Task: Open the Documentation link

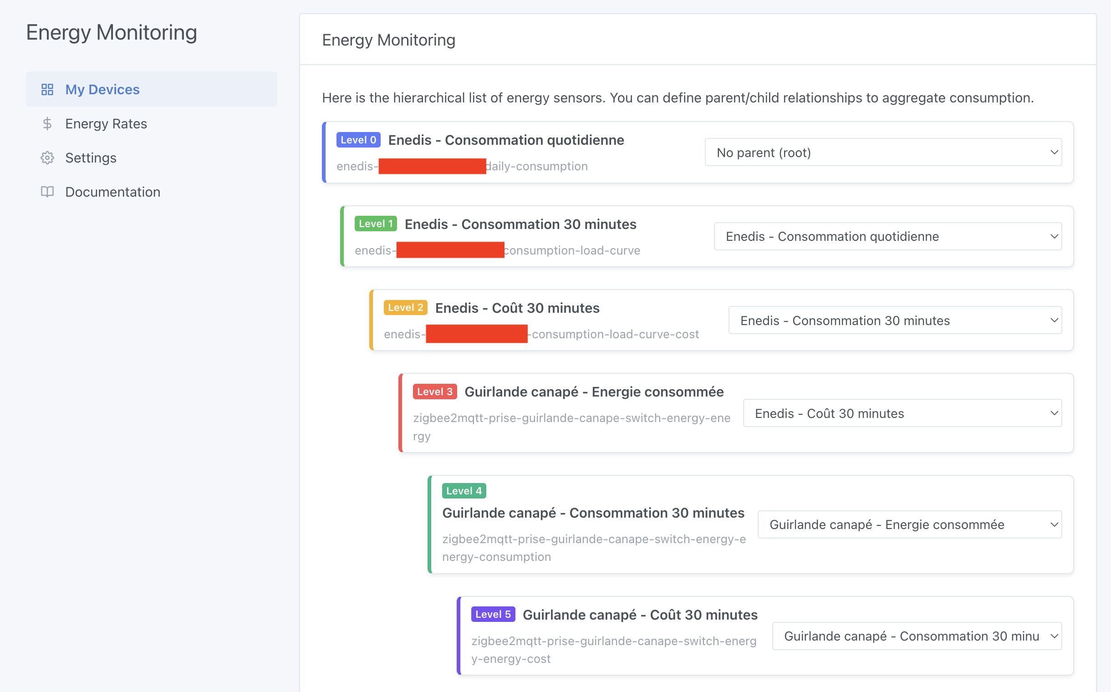Action: pos(112,192)
